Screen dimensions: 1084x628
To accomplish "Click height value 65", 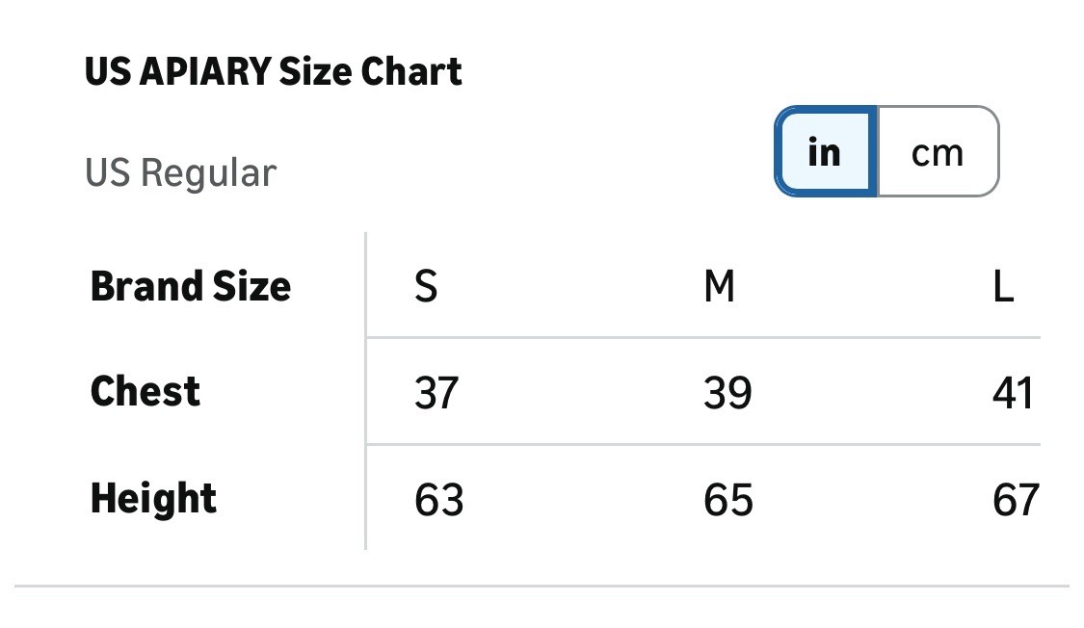I will click(x=728, y=500).
